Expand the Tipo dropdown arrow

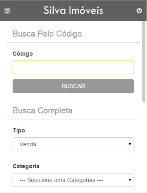(130, 144)
